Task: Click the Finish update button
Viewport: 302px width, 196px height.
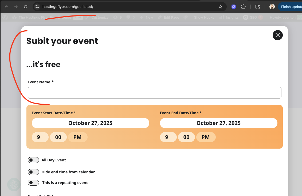Action: 291,7
